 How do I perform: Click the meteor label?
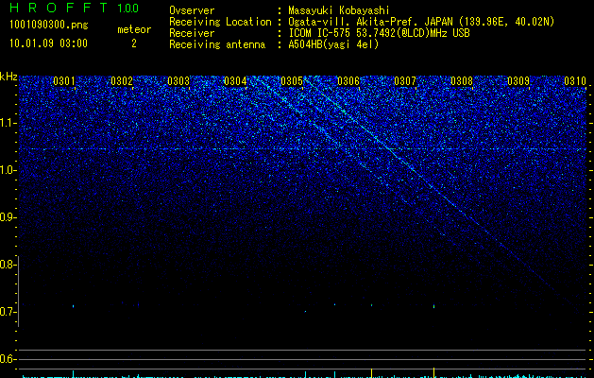coord(134,29)
